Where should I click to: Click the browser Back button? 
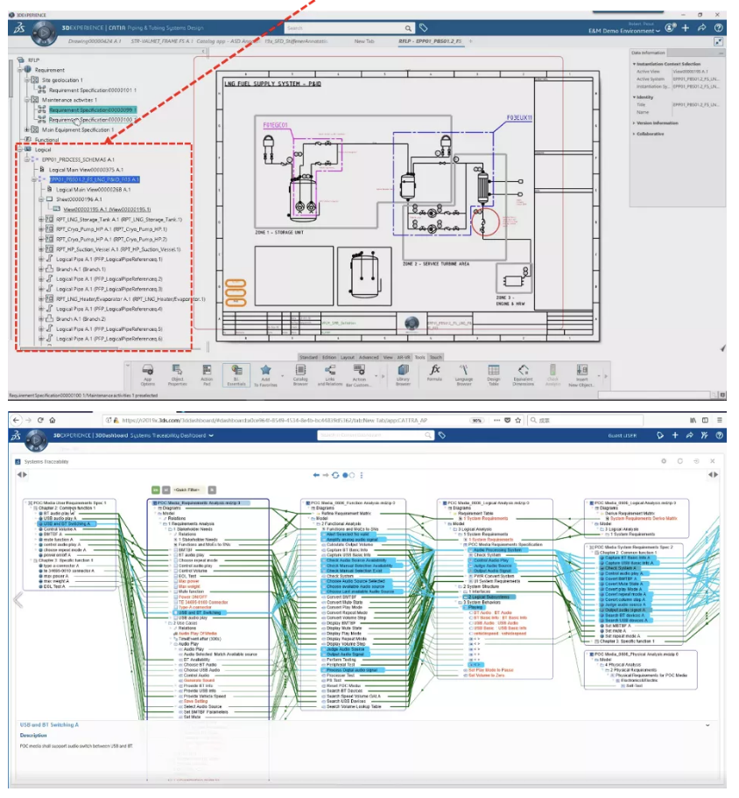pos(16,420)
